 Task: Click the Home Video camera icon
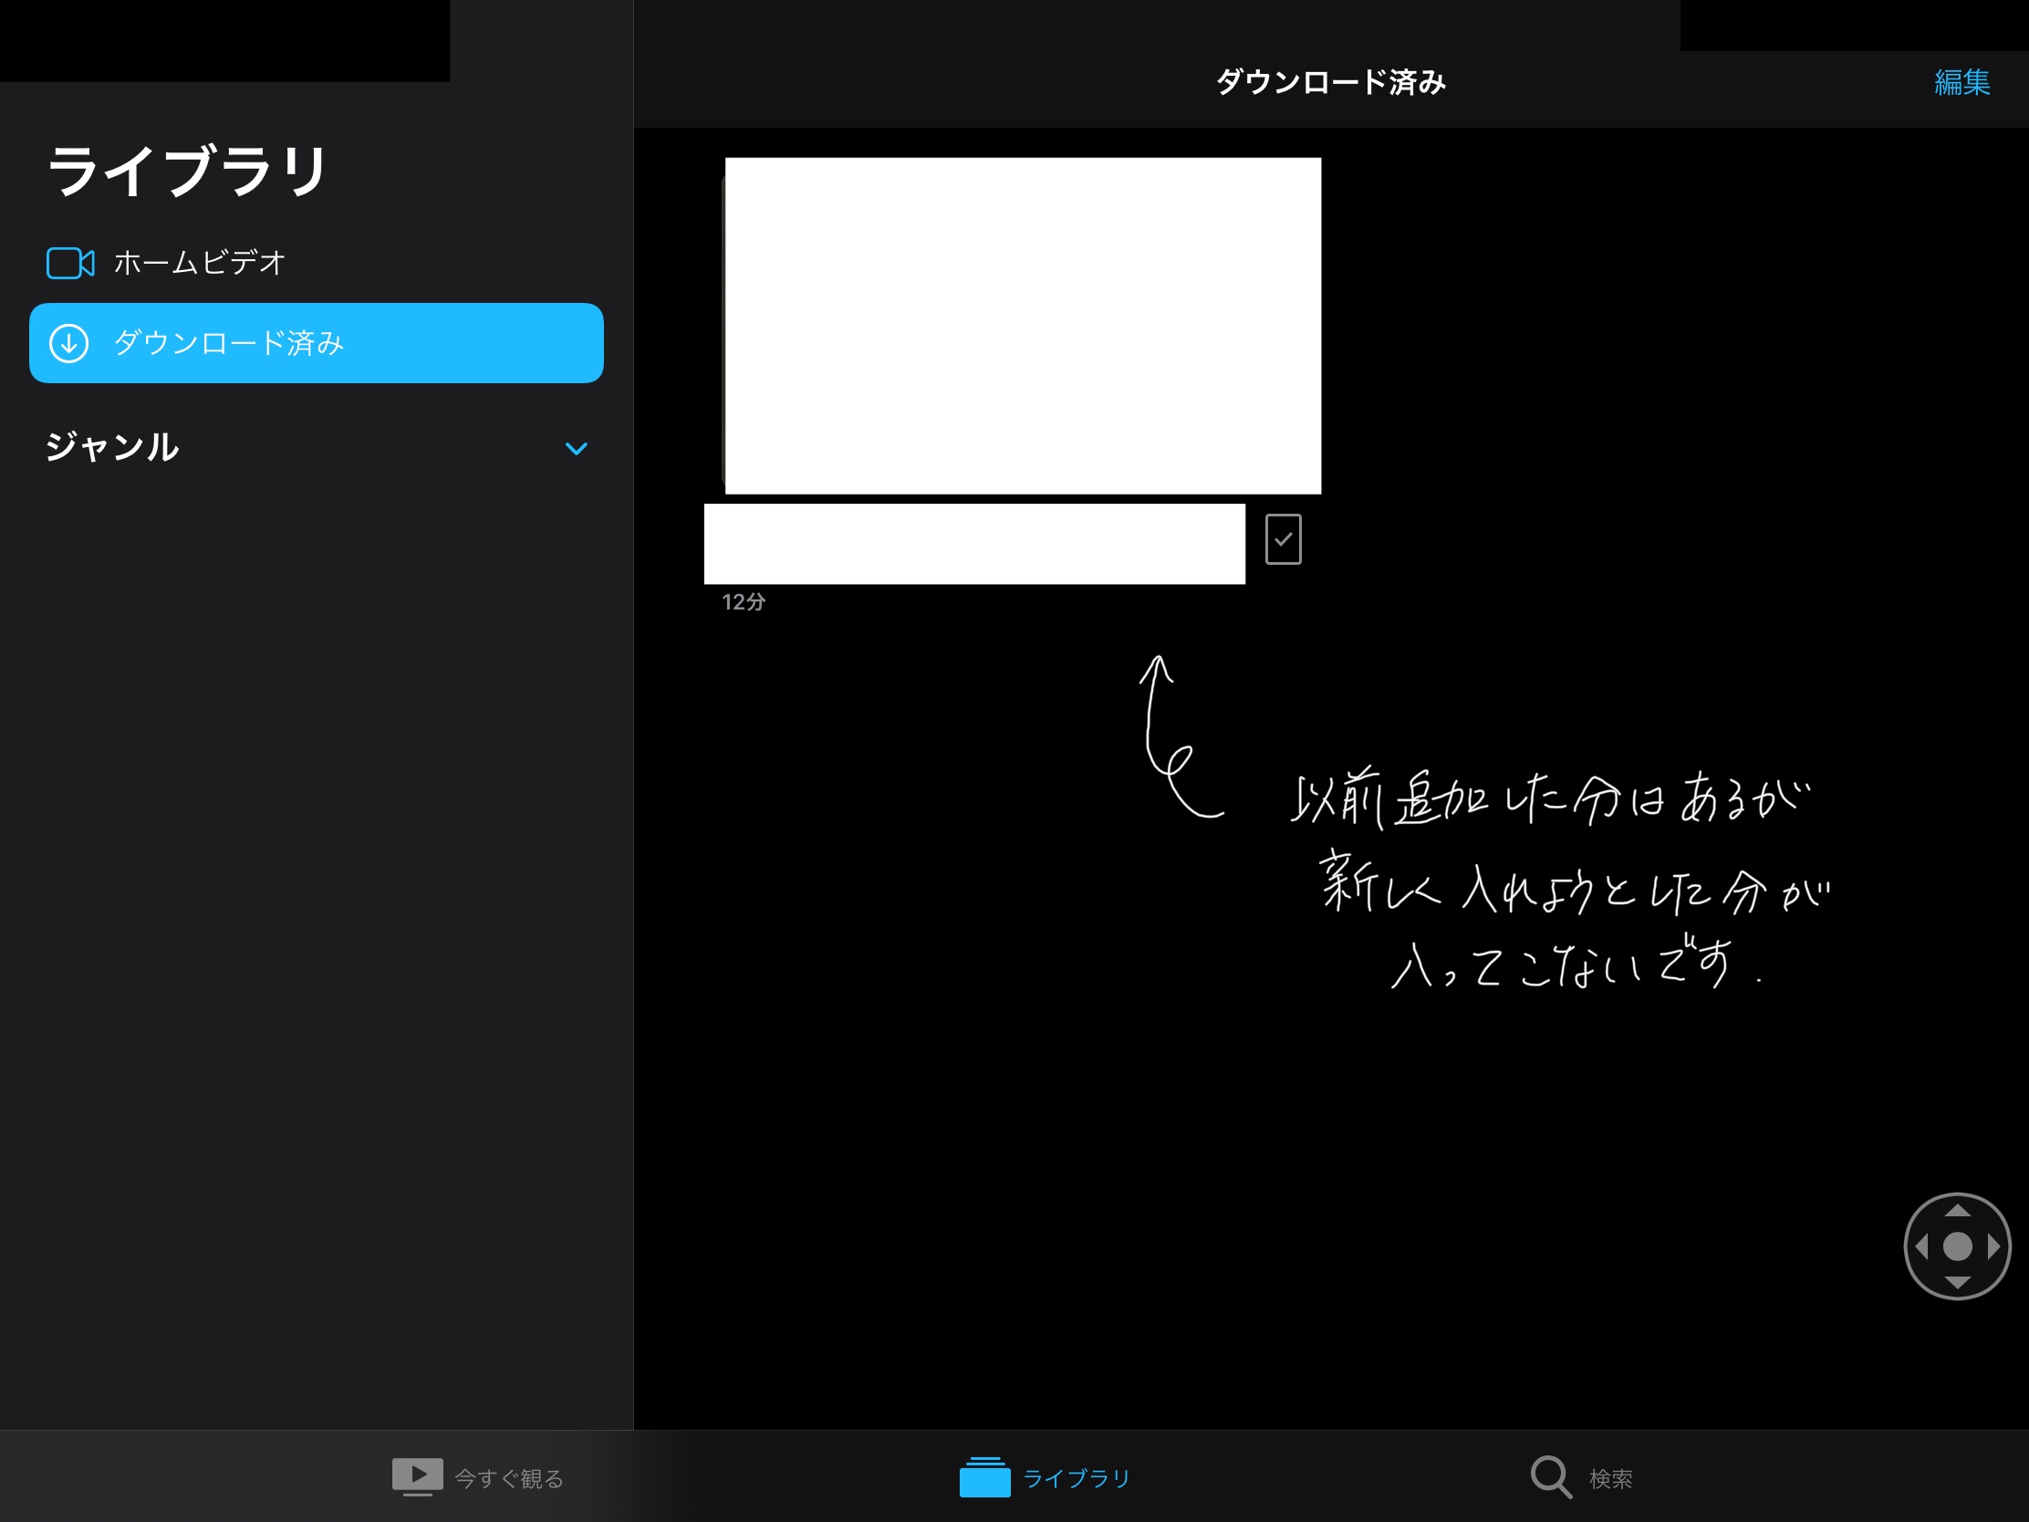[69, 264]
